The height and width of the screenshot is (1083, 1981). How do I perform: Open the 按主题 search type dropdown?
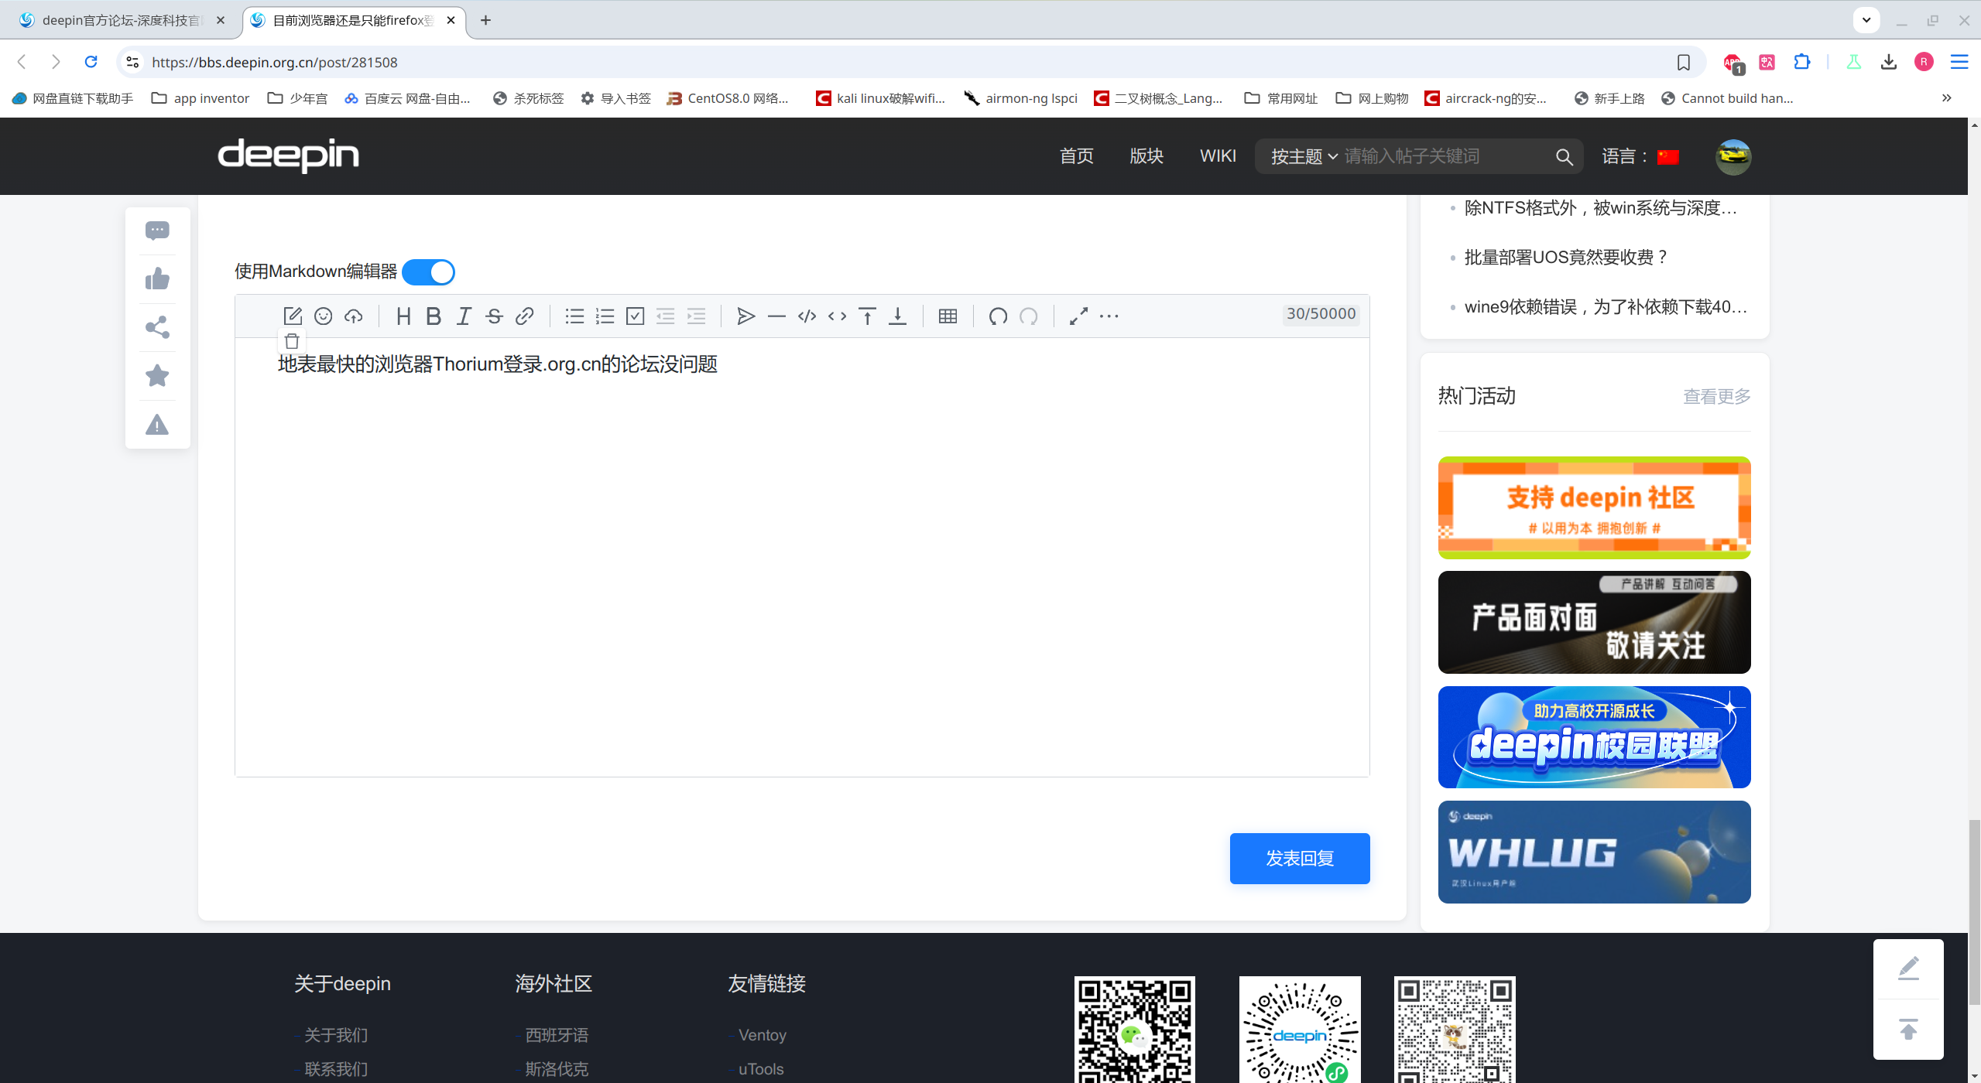pos(1304,156)
